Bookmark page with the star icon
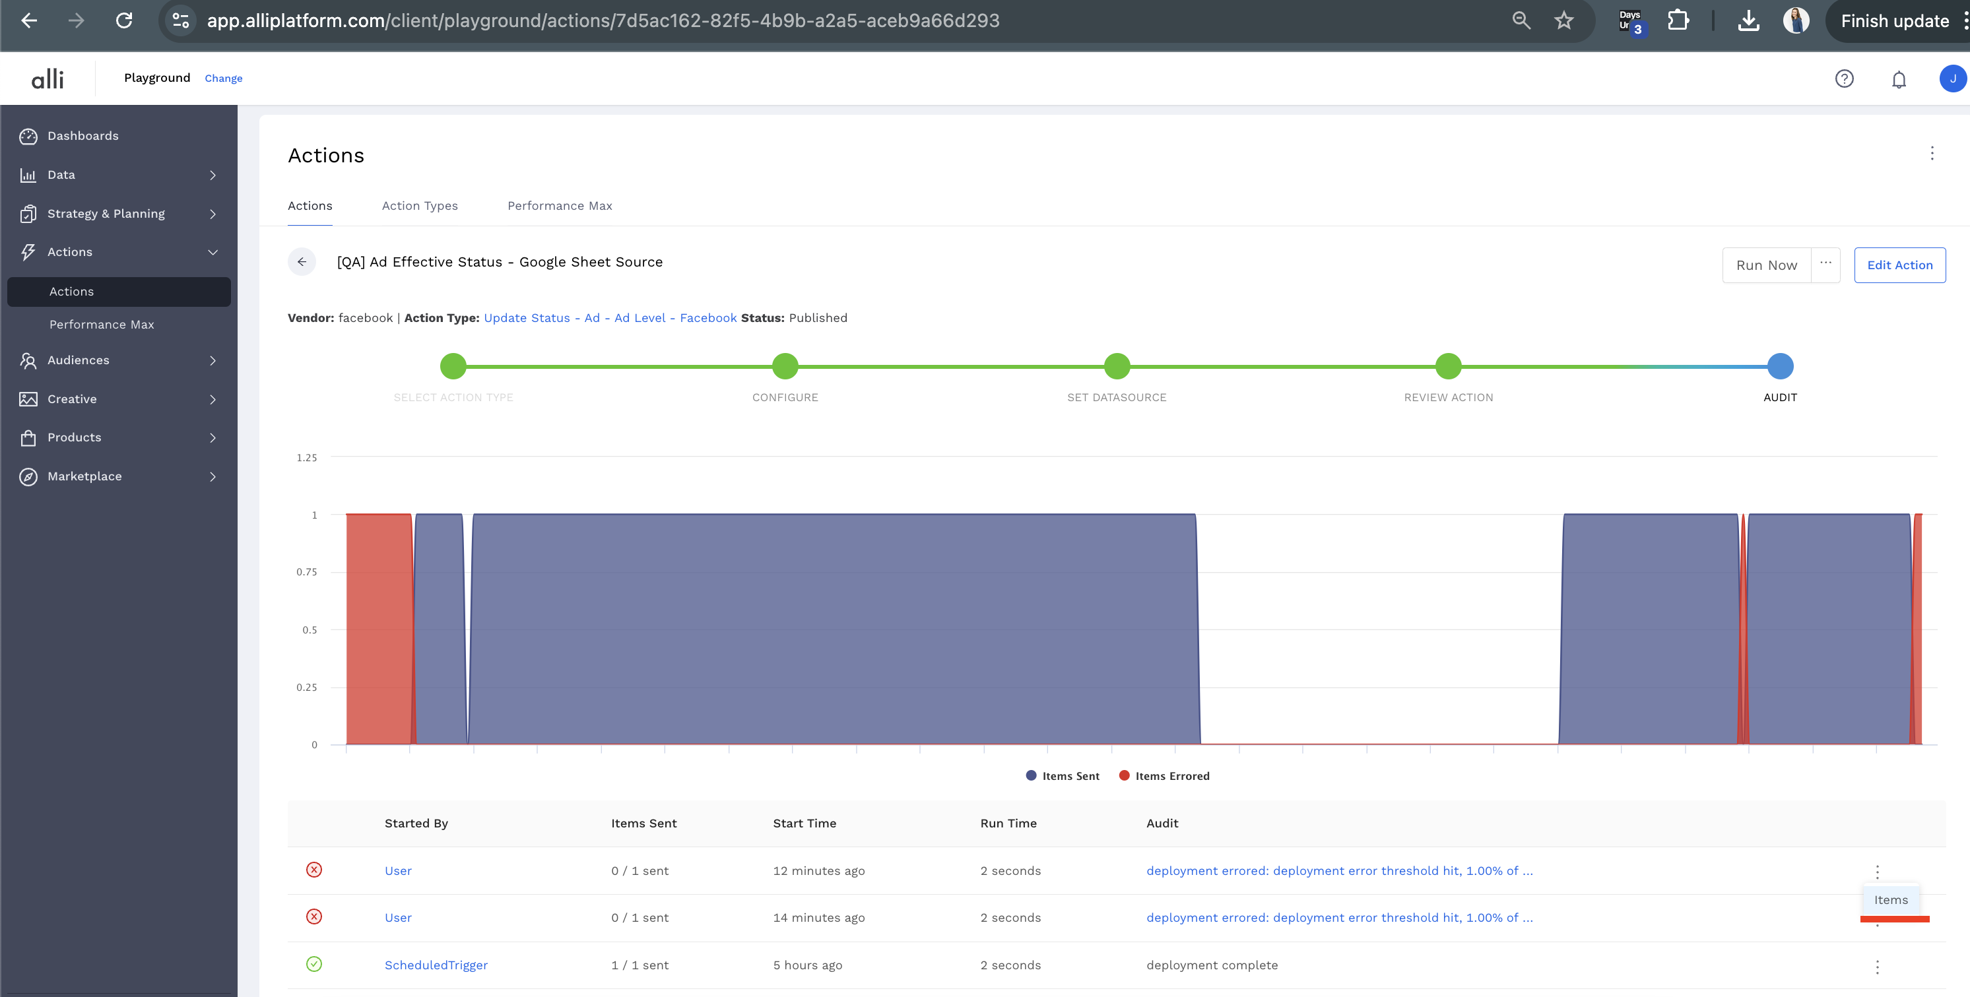Image resolution: width=1970 pixels, height=997 pixels. 1563,20
